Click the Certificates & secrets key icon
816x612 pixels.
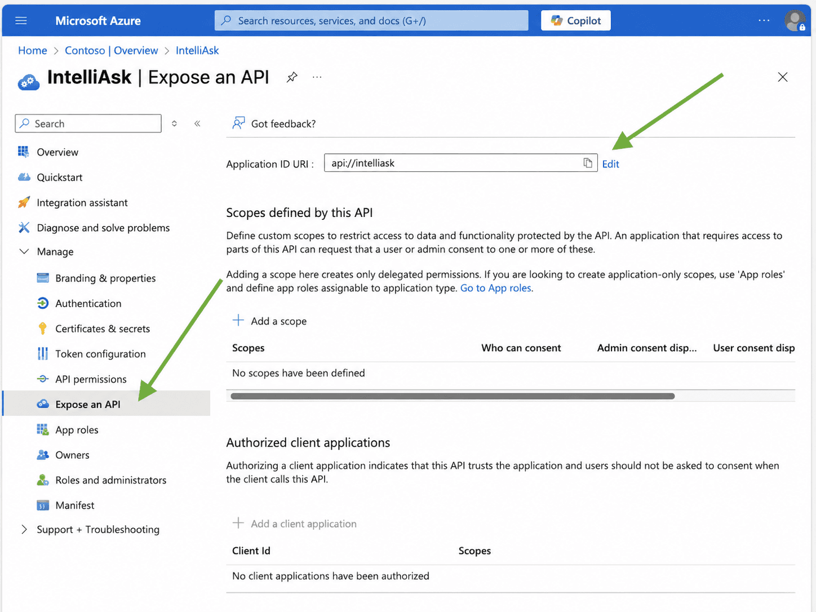pyautogui.click(x=43, y=329)
